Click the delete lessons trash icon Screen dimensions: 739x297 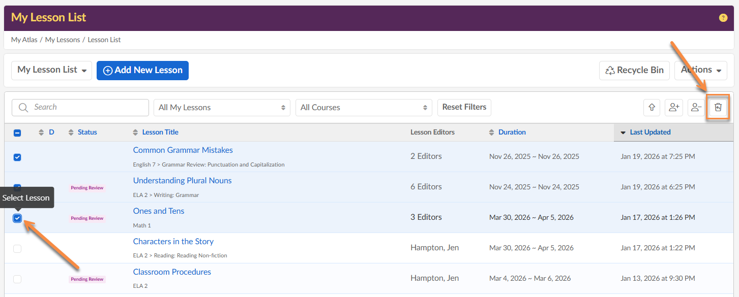pos(718,107)
